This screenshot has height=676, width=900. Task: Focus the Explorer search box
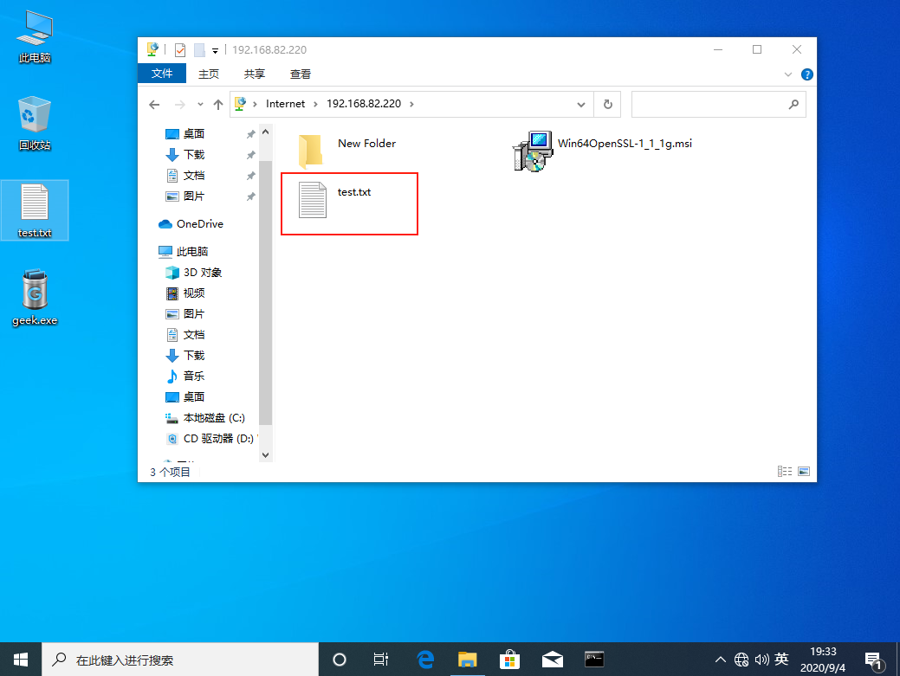pos(719,105)
